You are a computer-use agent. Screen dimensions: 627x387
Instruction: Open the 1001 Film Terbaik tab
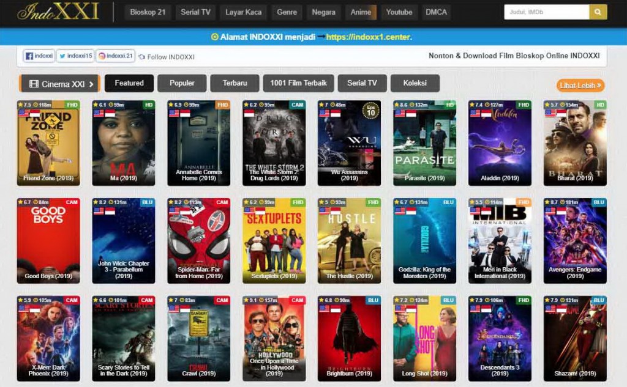298,83
